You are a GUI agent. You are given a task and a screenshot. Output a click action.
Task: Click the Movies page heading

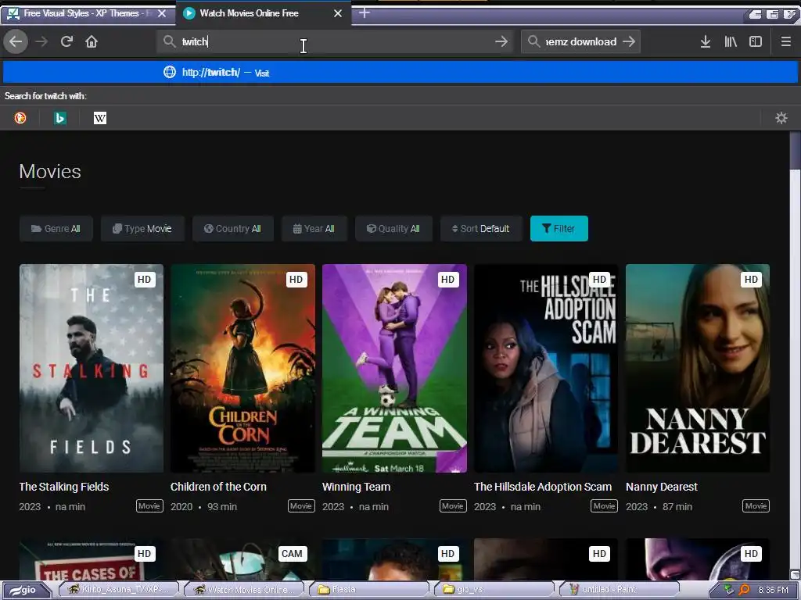point(50,171)
